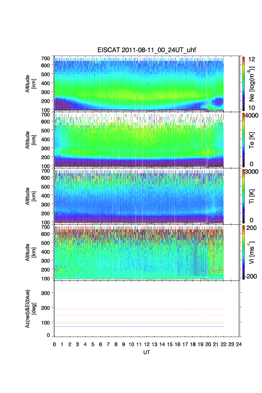Click the azimuth and elevation plot panel

coord(147,308)
